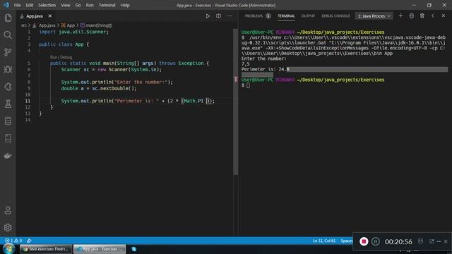Viewport: 452px width, 254px height.
Task: Open the Docker whale view
Action: [x=8, y=155]
